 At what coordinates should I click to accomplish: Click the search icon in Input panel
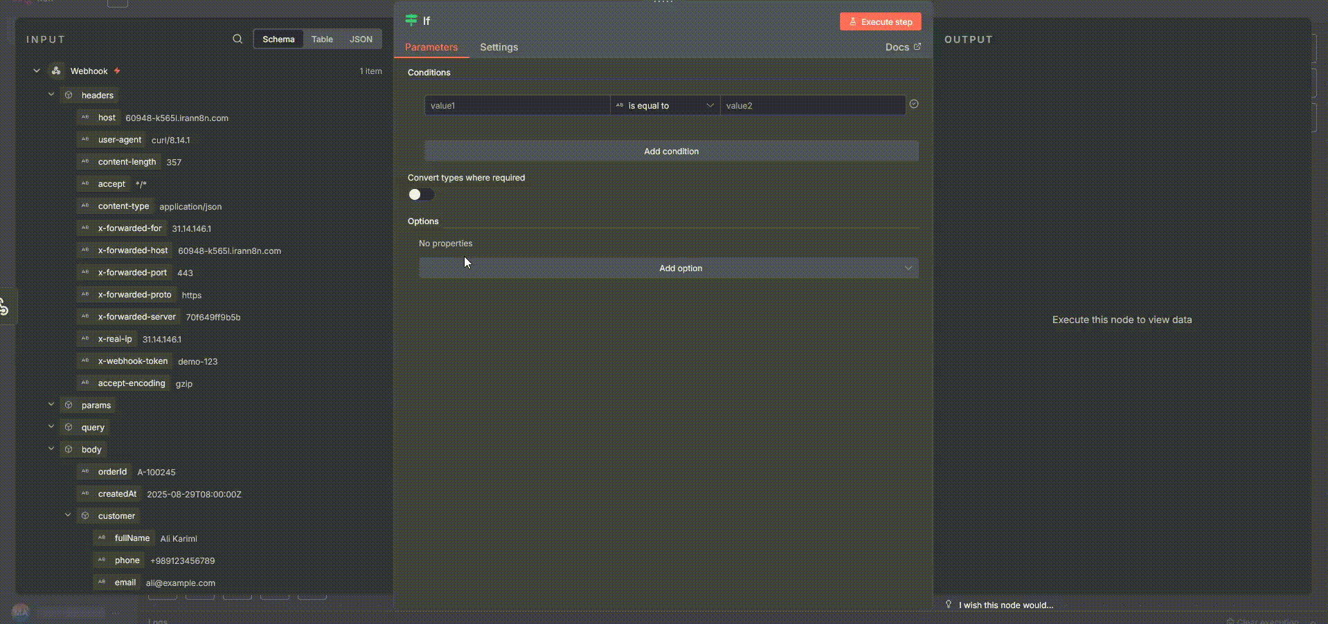click(x=237, y=39)
